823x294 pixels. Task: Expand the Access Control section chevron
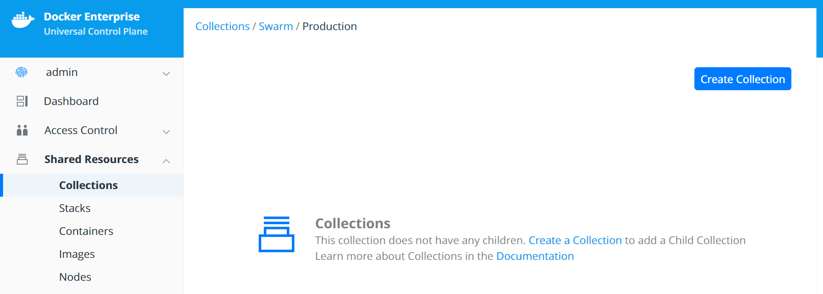(166, 132)
